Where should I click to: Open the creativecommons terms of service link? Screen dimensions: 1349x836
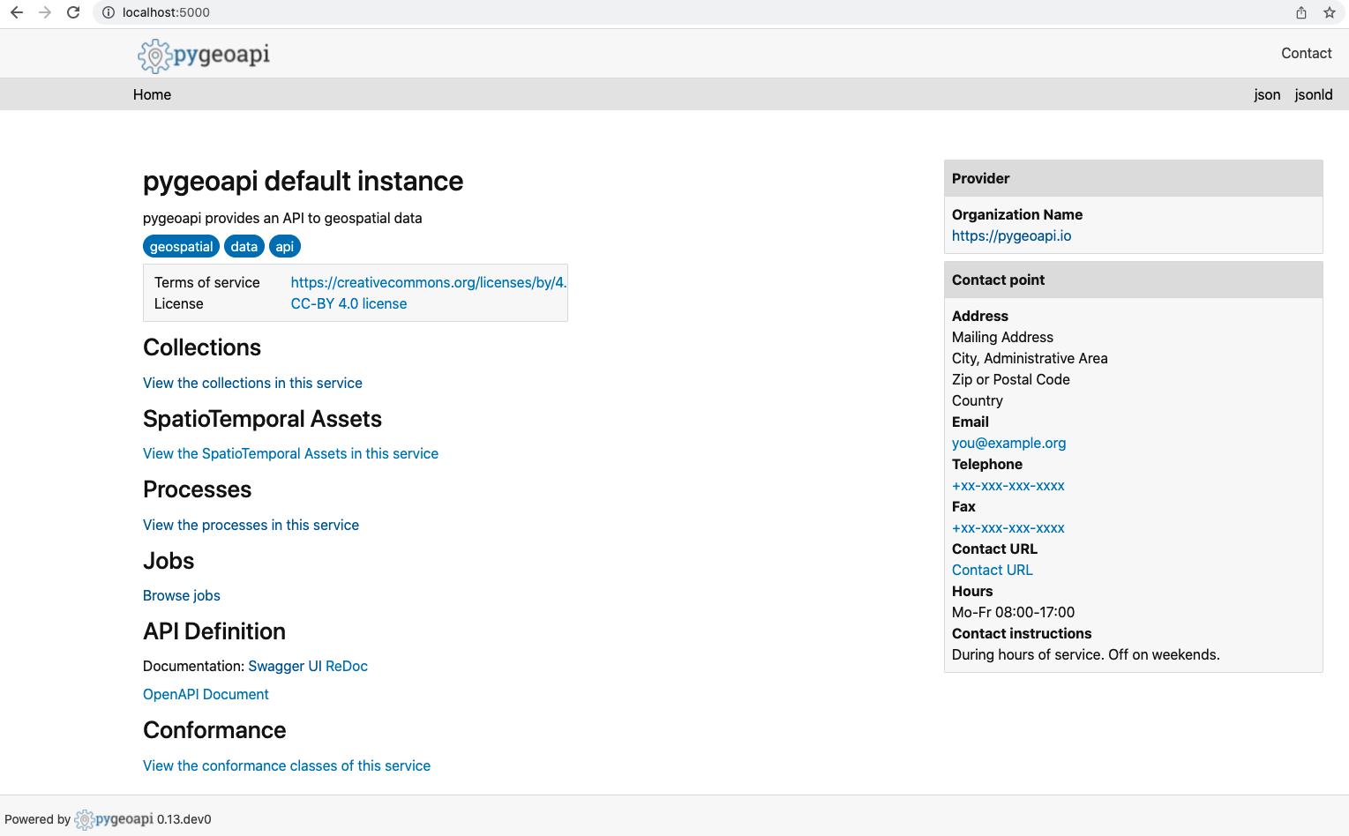click(429, 282)
